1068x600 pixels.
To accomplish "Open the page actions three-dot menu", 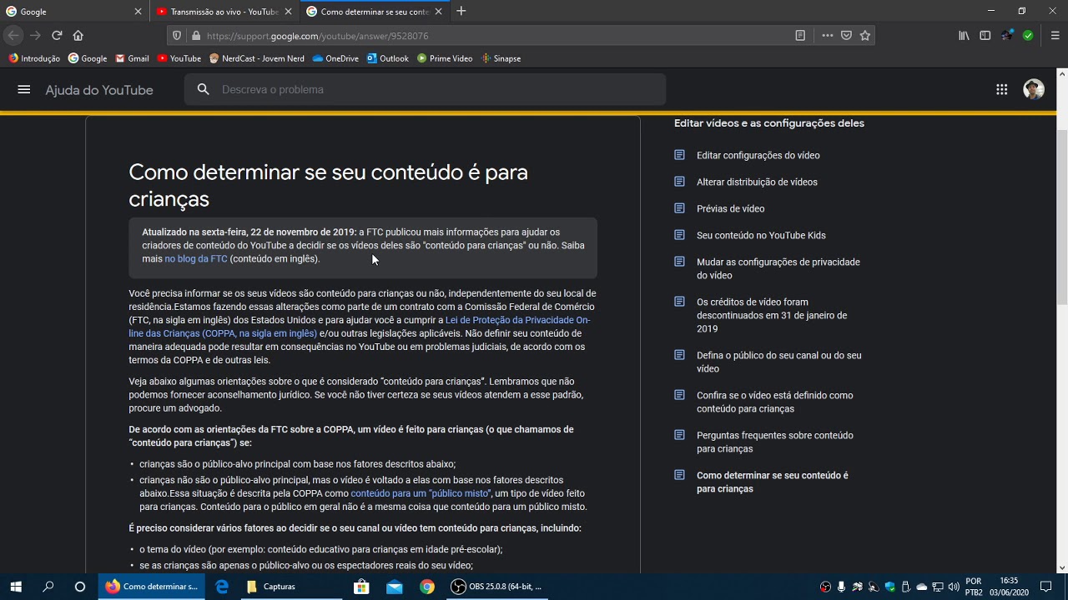I will (x=827, y=36).
